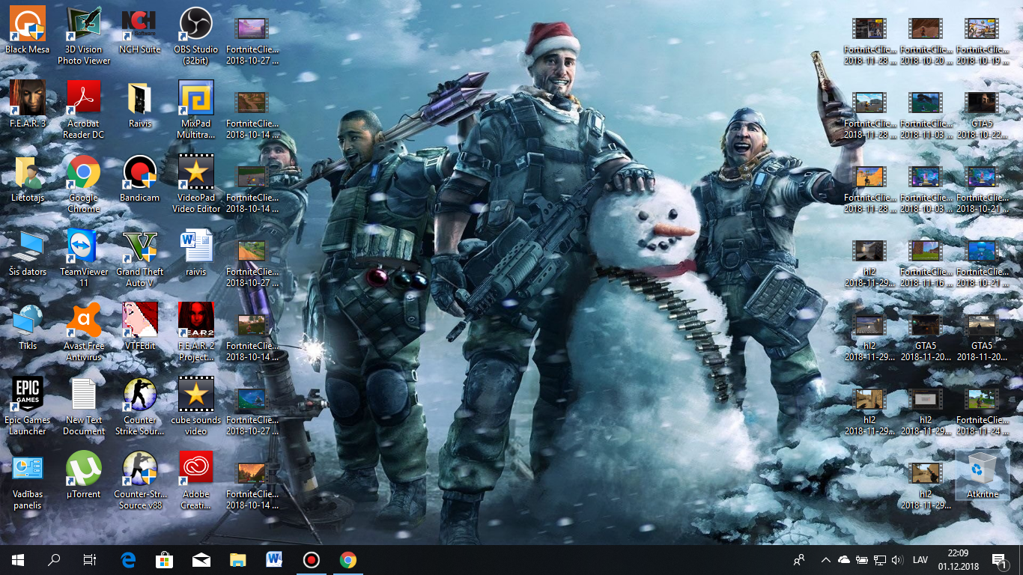Select the Counter Strike Source shortcut
The image size is (1023, 575).
pyautogui.click(x=140, y=407)
